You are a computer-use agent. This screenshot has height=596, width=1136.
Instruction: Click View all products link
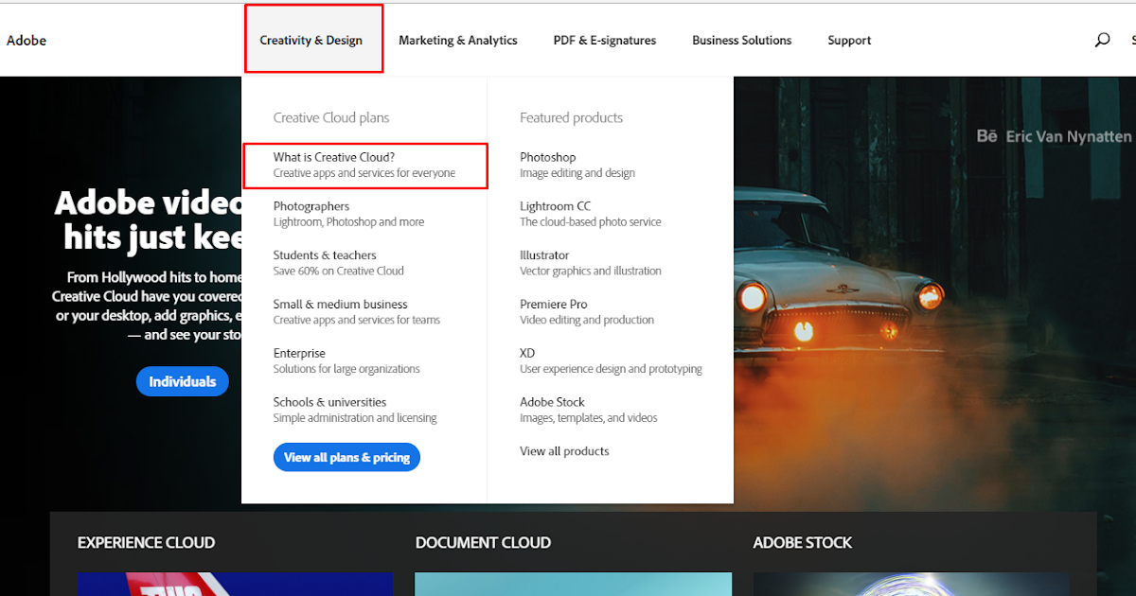click(564, 451)
